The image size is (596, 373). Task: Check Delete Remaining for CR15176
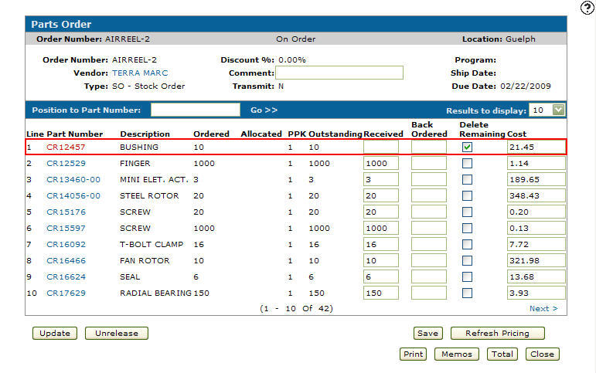pyautogui.click(x=467, y=212)
